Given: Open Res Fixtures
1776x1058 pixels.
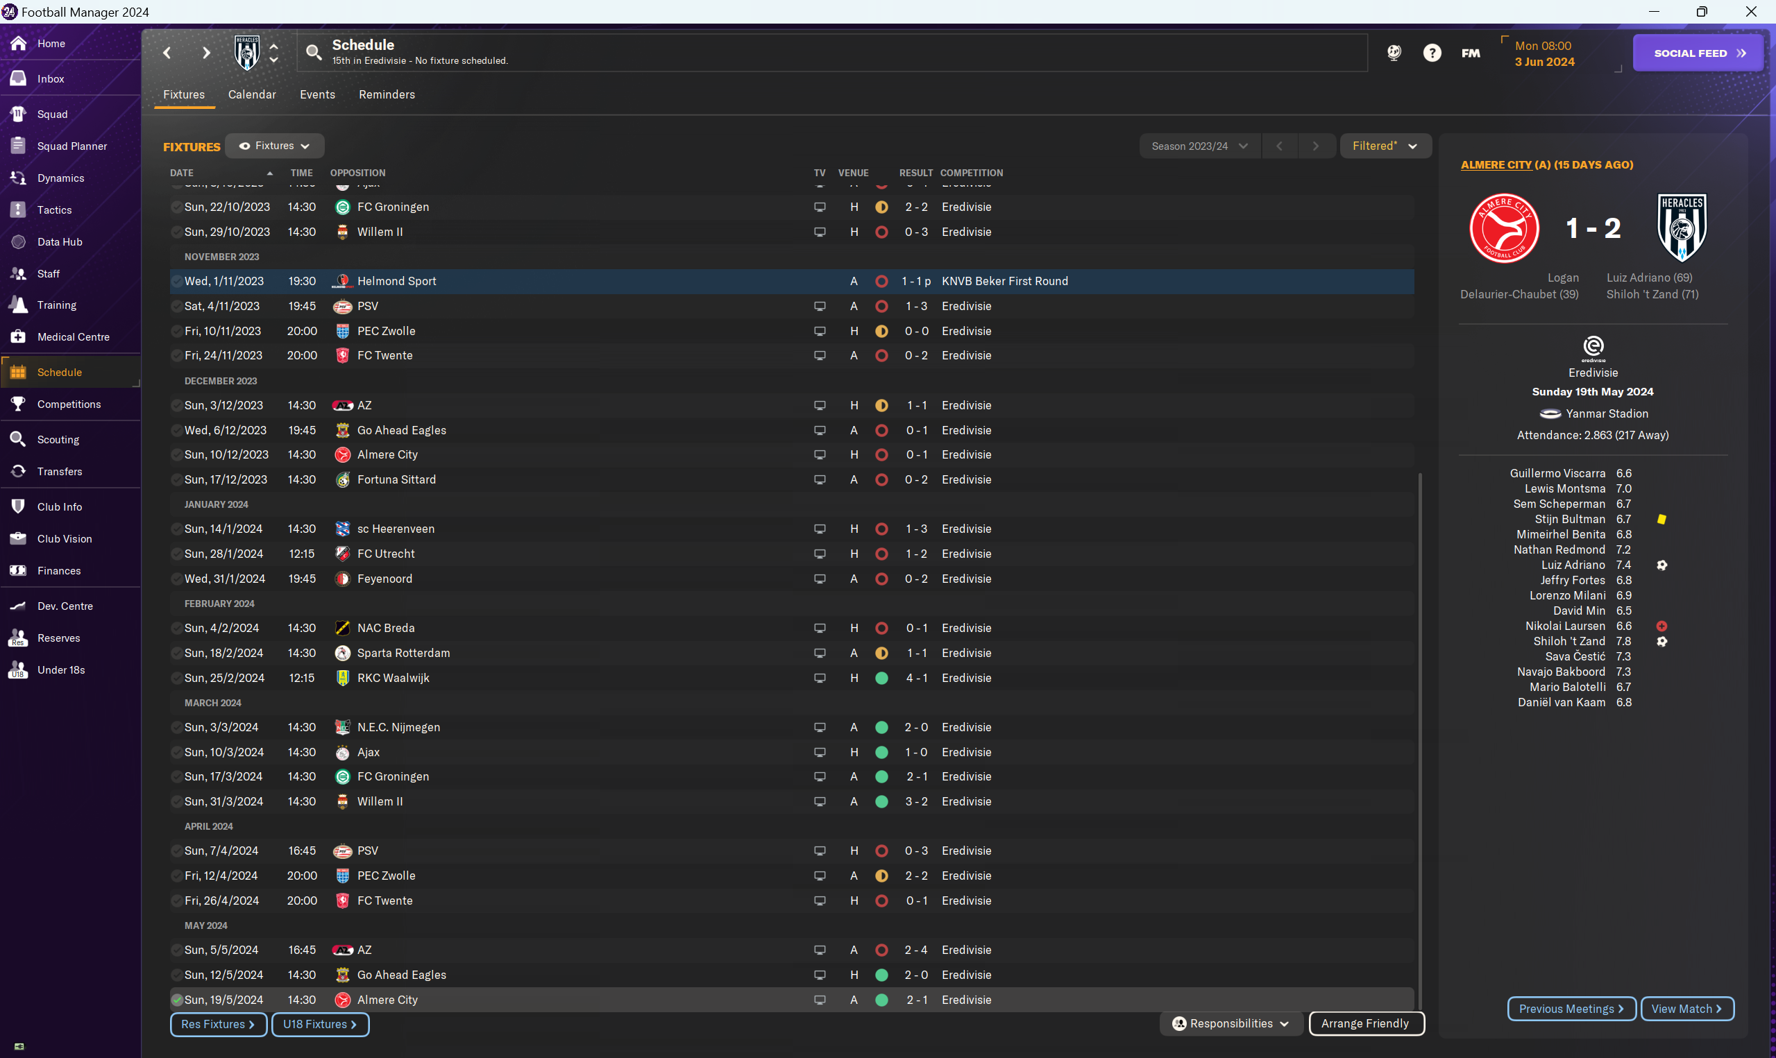Looking at the screenshot, I should (218, 1024).
